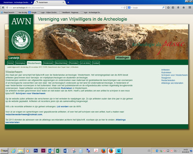The width and height of the screenshot is (193, 154).
Task: Open the Contact menu item
Action: click(x=96, y=63)
